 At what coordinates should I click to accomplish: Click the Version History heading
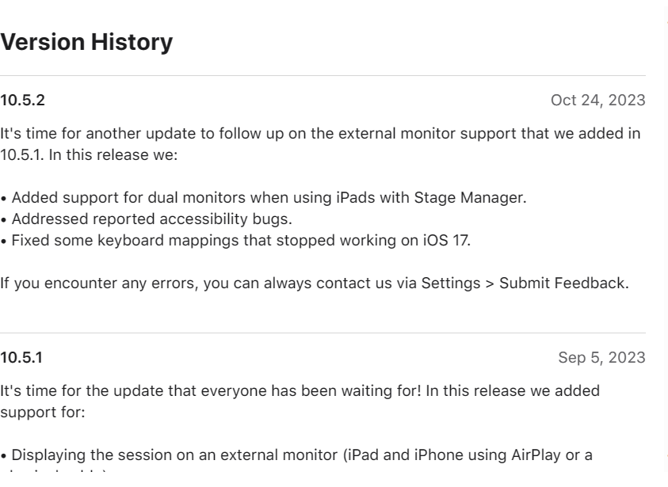pos(86,42)
